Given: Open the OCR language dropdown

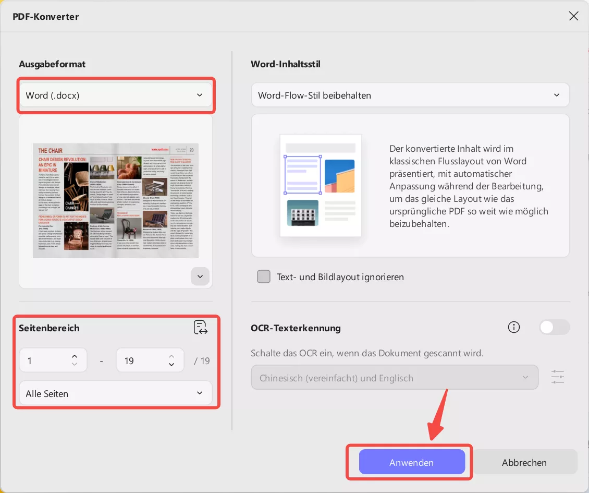Looking at the screenshot, I should click(x=395, y=377).
